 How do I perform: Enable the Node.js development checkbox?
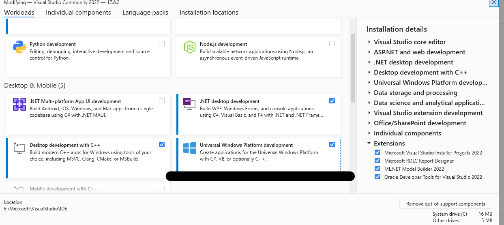pos(332,44)
